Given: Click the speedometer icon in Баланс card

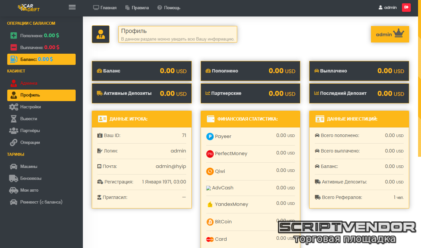Looking at the screenshot, I should [99, 71].
